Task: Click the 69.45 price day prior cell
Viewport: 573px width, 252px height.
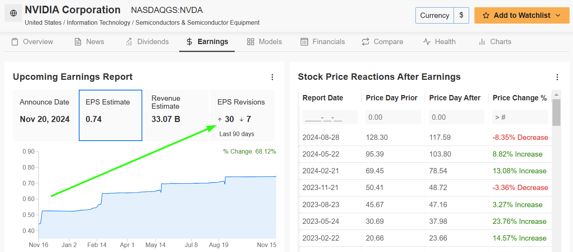Action: [393, 171]
